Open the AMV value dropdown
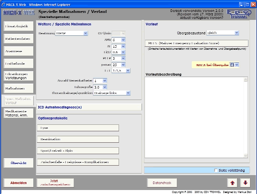This screenshot has width=257, height=194. (119, 40)
